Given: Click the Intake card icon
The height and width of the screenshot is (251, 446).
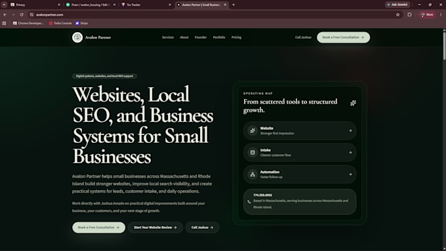Looking at the screenshot, I should (253, 153).
